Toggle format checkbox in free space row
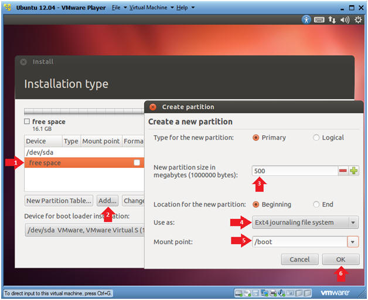 coord(137,163)
